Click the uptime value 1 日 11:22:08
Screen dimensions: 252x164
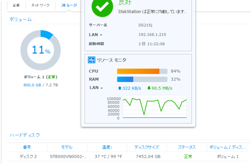(152, 44)
